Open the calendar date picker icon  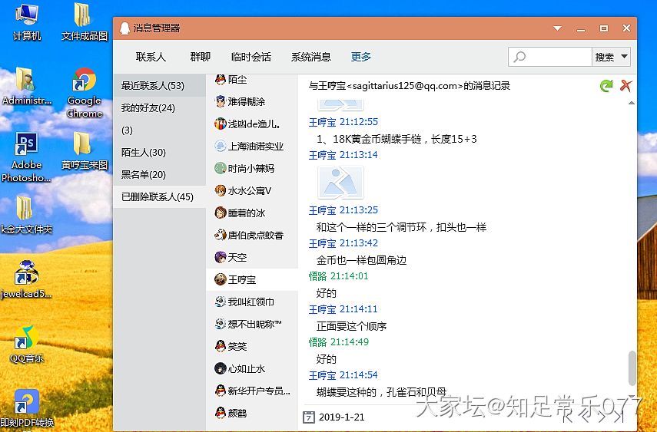309,417
